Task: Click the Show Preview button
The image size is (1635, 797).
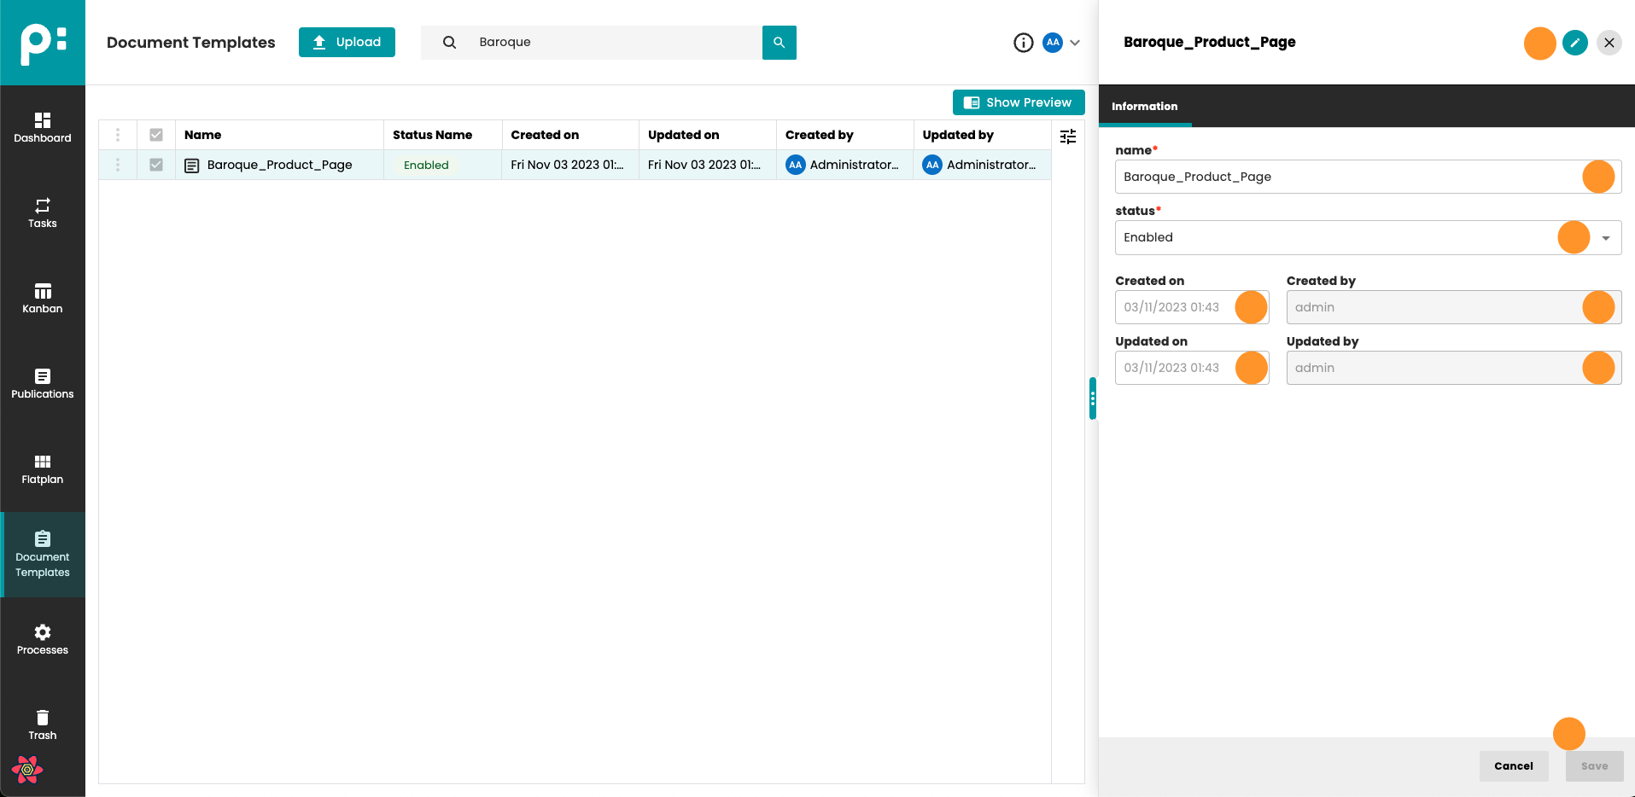Action: (1018, 102)
